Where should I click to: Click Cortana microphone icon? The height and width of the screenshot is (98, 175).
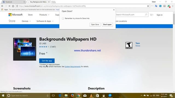(x=48, y=96)
